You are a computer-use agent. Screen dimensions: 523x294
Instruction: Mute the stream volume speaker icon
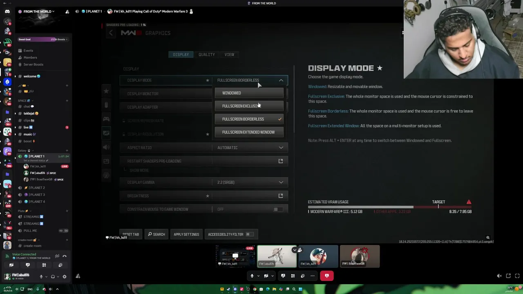click(x=499, y=276)
